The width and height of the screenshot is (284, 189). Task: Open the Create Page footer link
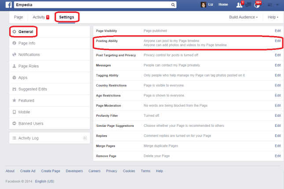[x=51, y=171]
